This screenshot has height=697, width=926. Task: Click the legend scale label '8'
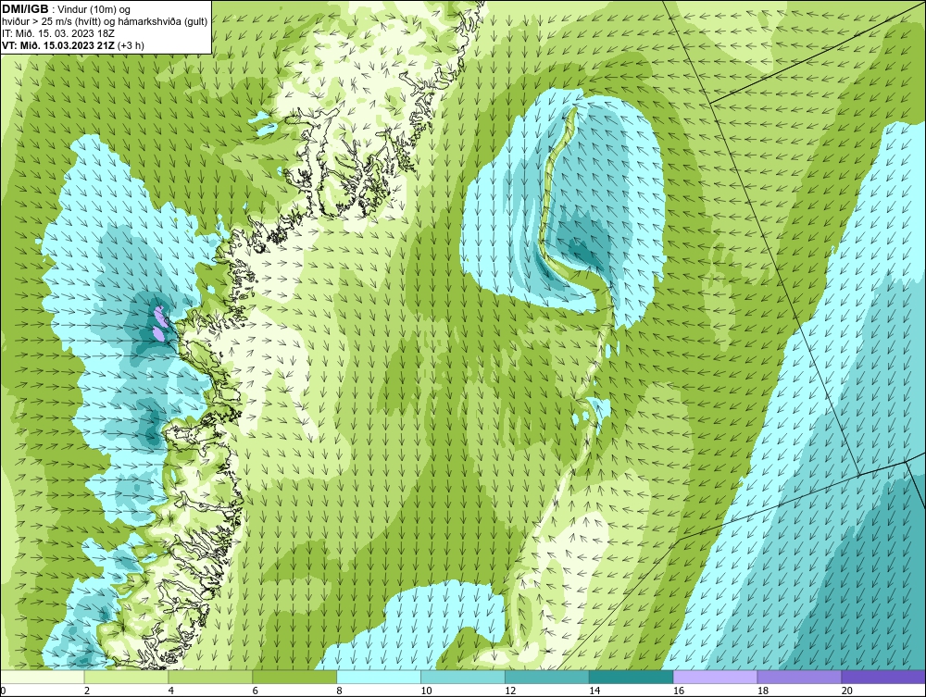[339, 691]
